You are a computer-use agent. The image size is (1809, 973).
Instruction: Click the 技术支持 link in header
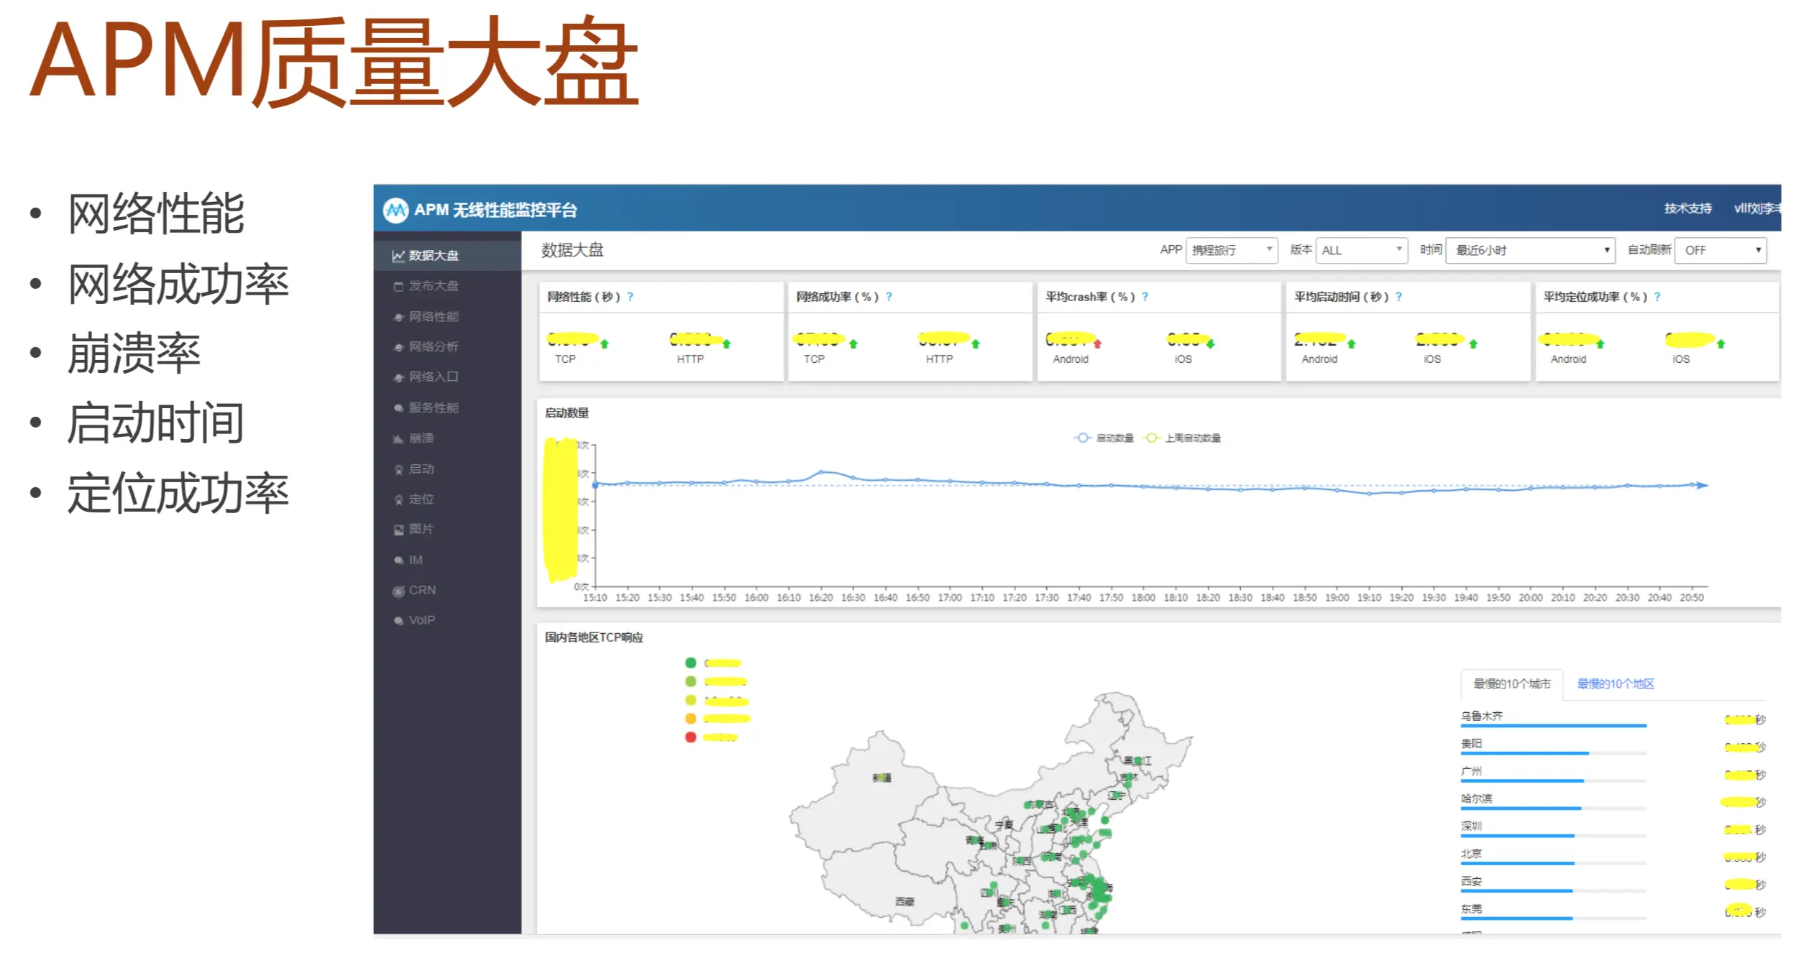[x=1687, y=208]
